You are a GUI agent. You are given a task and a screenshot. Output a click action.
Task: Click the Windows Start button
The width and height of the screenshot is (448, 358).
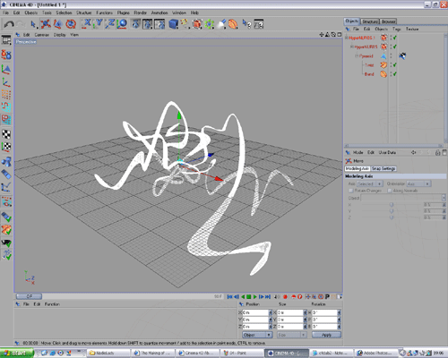tap(16, 353)
